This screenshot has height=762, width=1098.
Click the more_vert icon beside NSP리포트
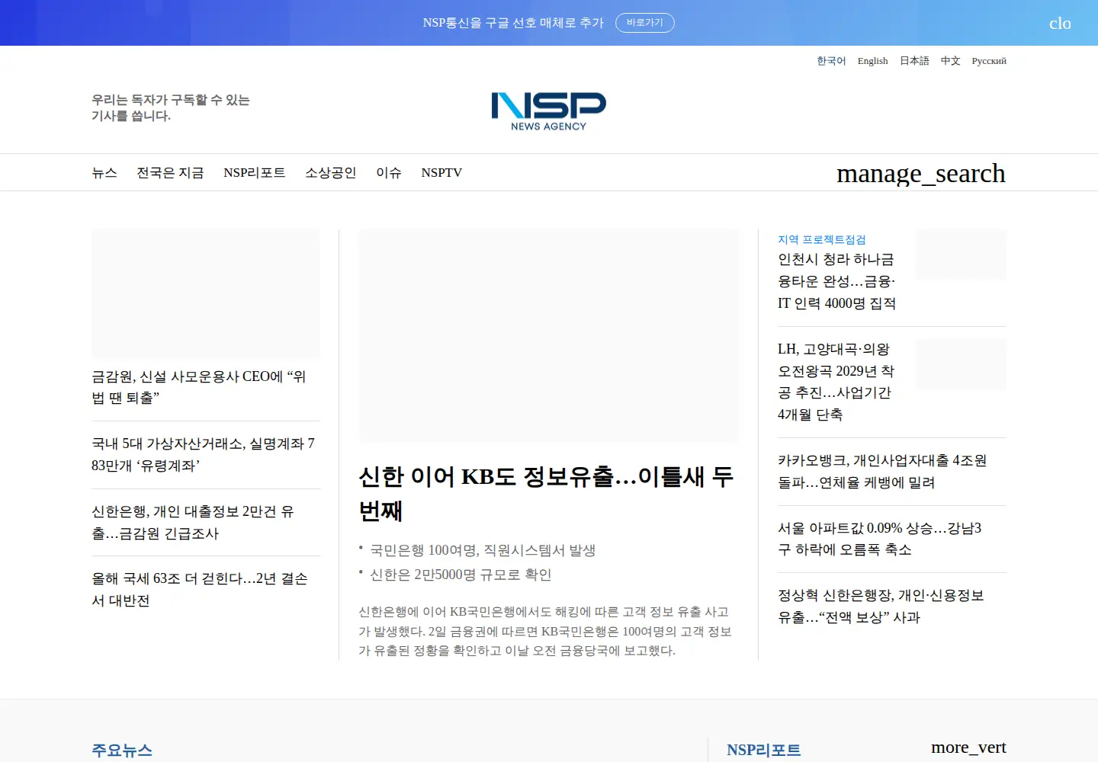tap(968, 748)
